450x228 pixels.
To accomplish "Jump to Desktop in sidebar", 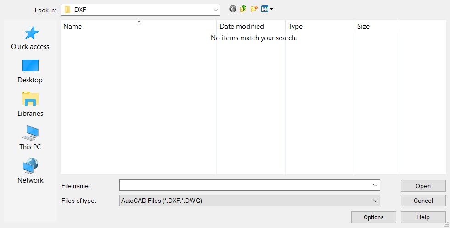I will 30,71.
